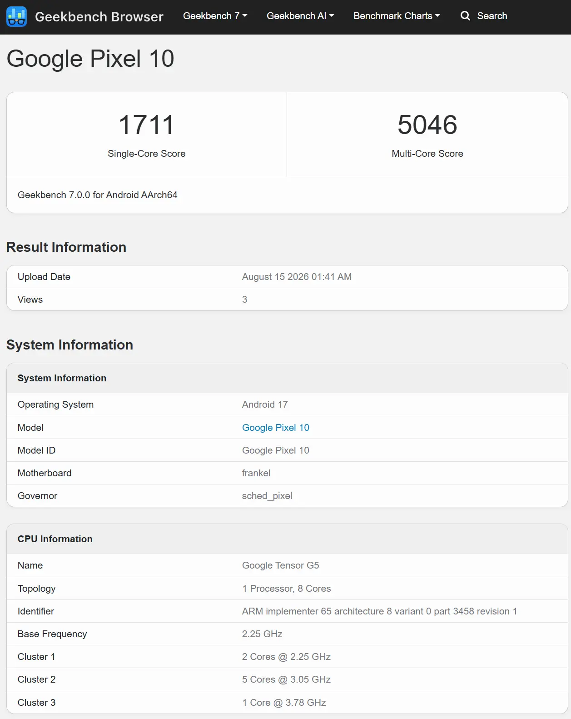Click the Cluster 3 label
The width and height of the screenshot is (571, 719).
tap(36, 703)
